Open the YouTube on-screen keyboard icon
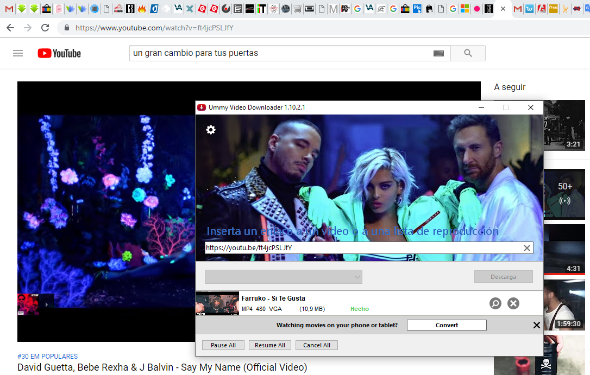Image resolution: width=590 pixels, height=375 pixels. [x=438, y=53]
